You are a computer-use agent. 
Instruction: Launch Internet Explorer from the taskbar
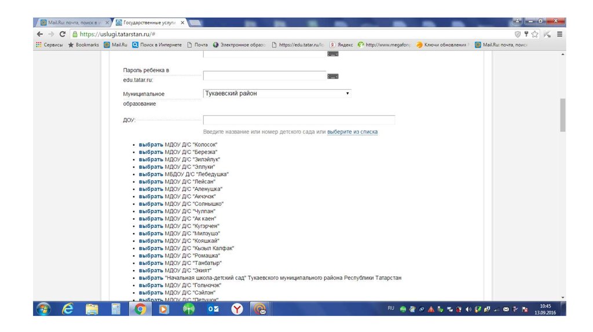point(68,309)
